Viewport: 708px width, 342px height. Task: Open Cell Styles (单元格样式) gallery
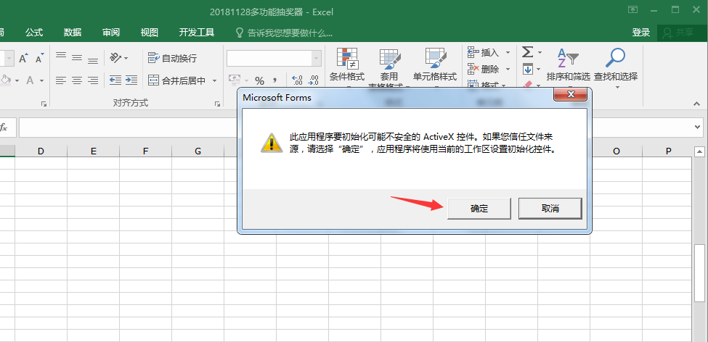click(x=435, y=66)
